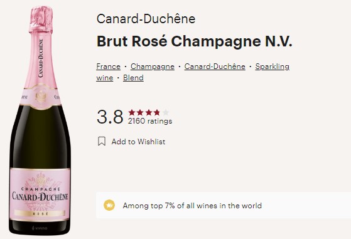Select the second red rating star

tap(140, 112)
